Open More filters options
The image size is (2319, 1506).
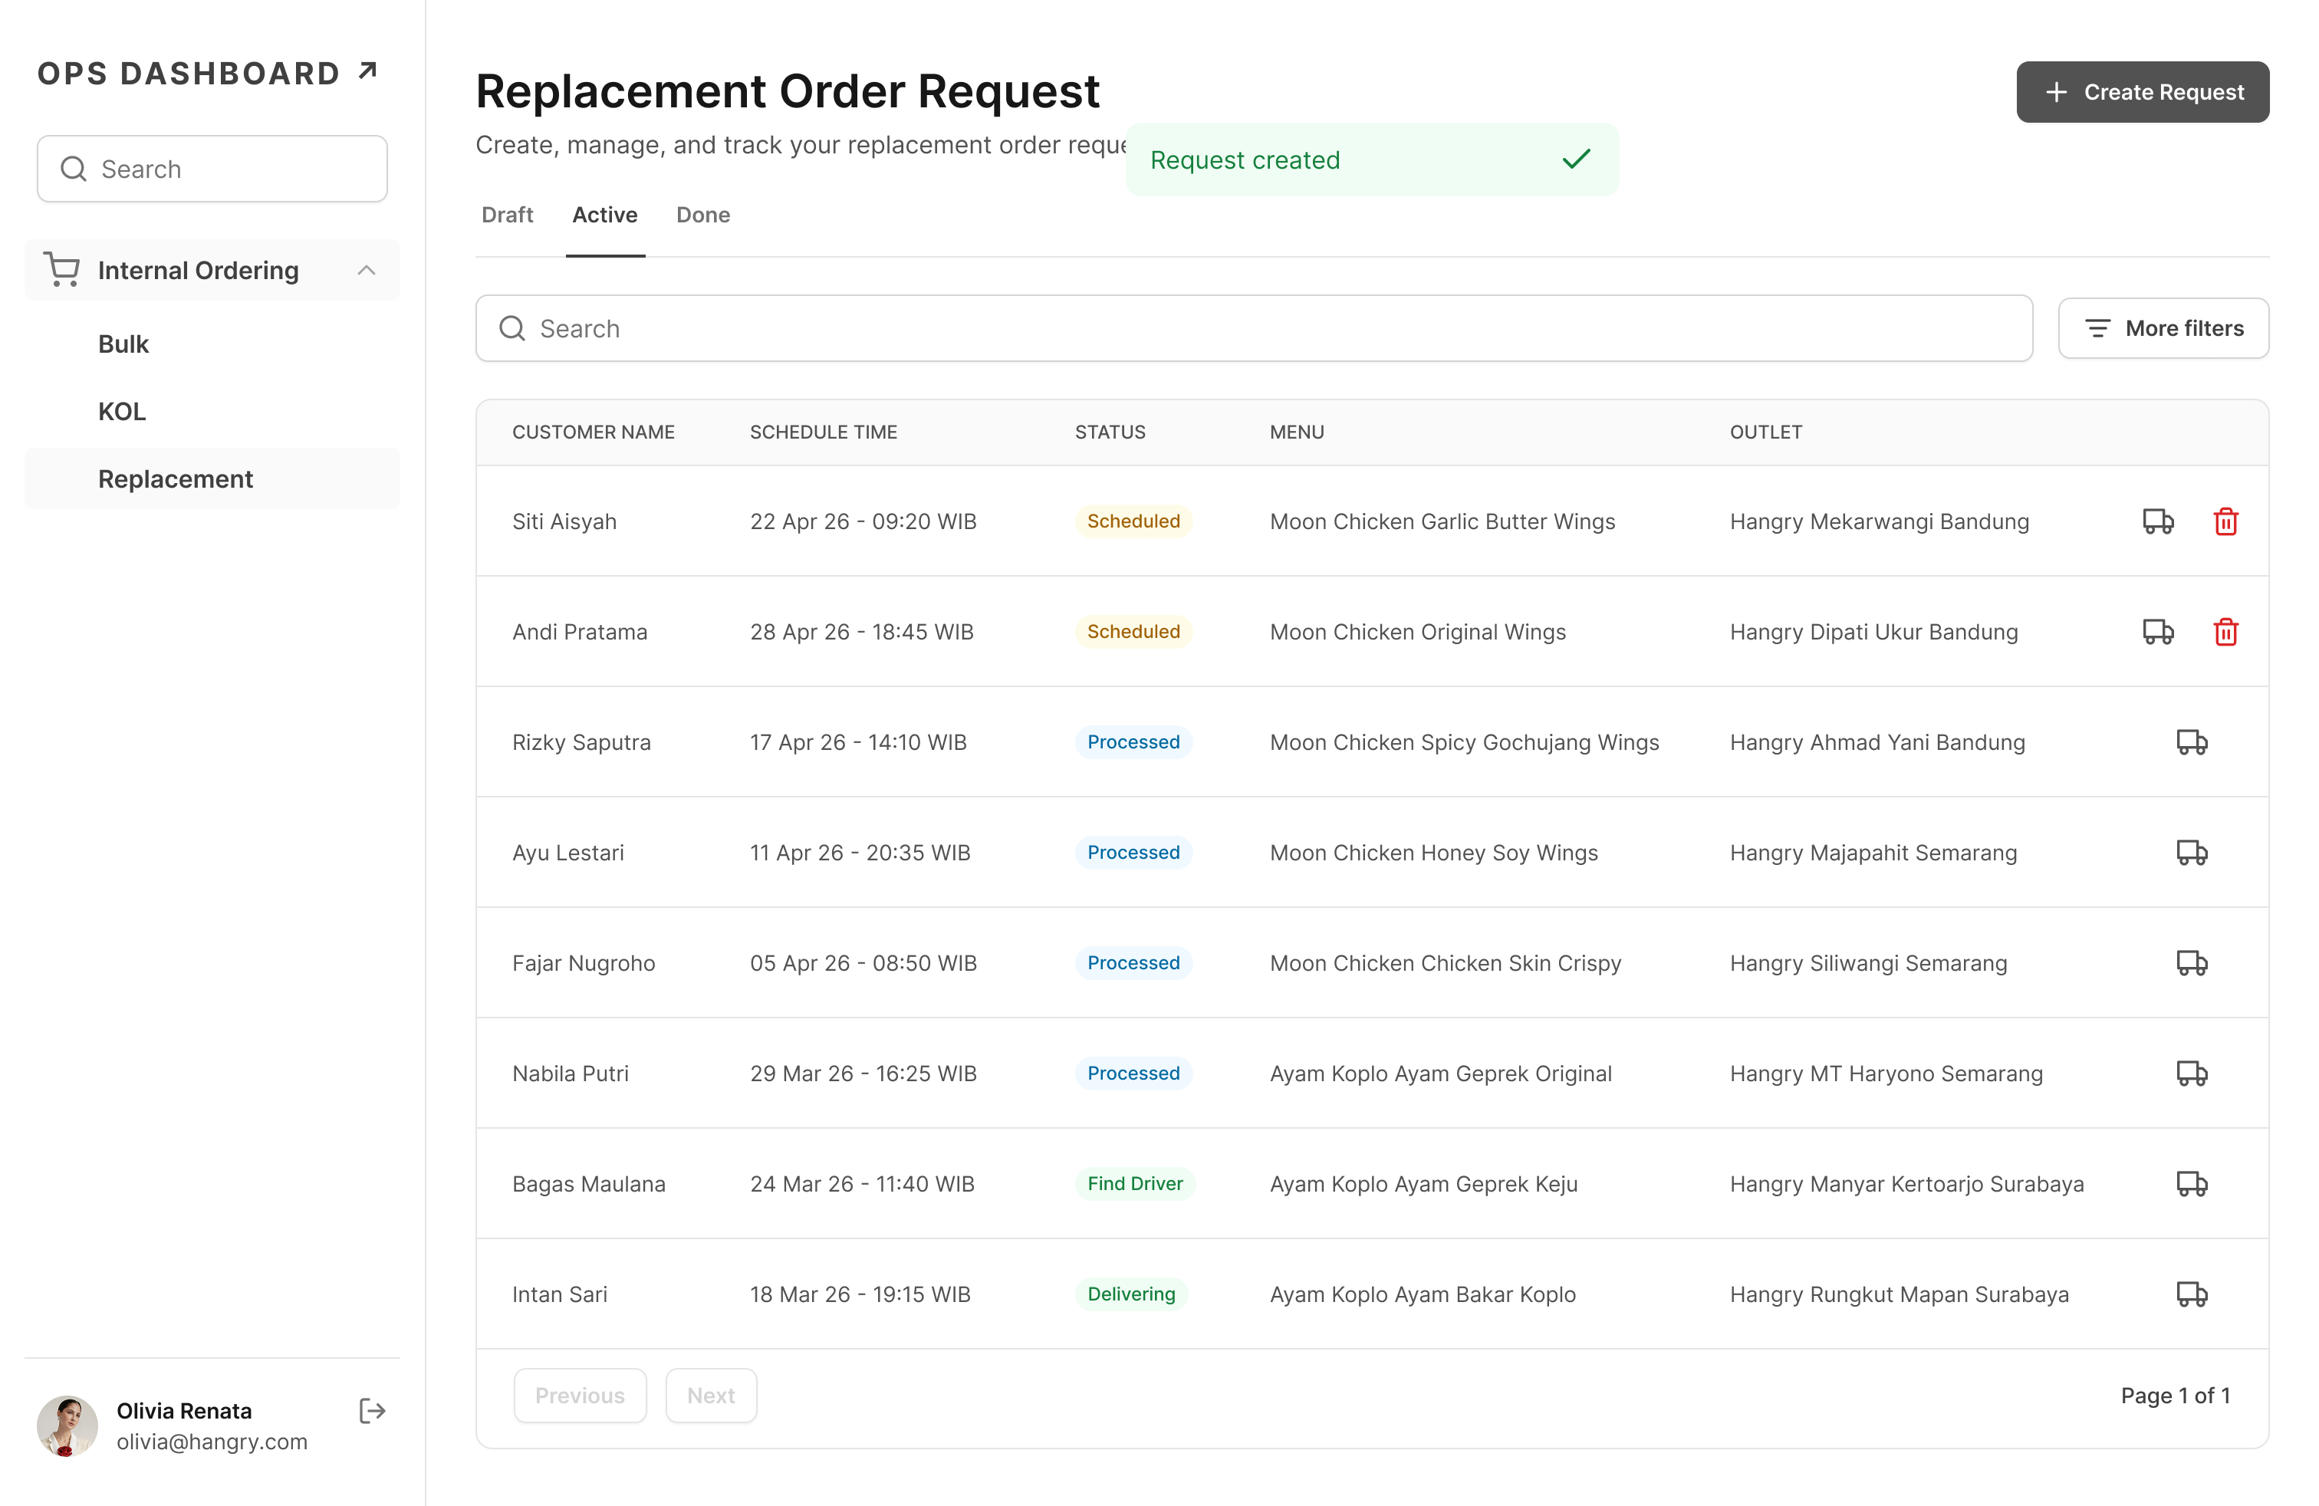pyautogui.click(x=2163, y=328)
